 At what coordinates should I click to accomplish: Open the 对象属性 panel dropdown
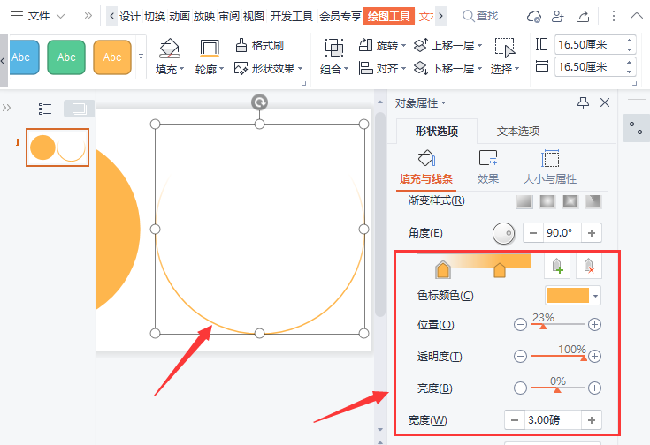click(x=420, y=102)
